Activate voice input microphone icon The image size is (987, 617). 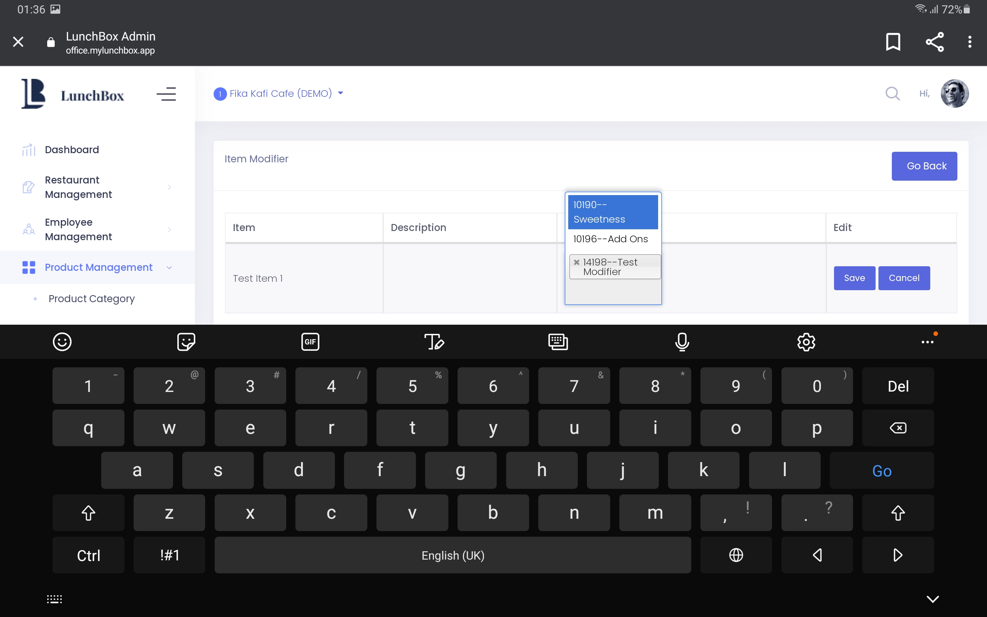(682, 342)
